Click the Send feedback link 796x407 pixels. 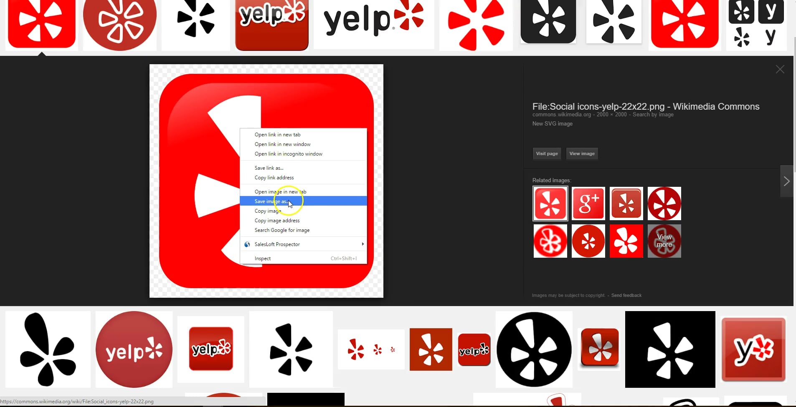coord(626,295)
